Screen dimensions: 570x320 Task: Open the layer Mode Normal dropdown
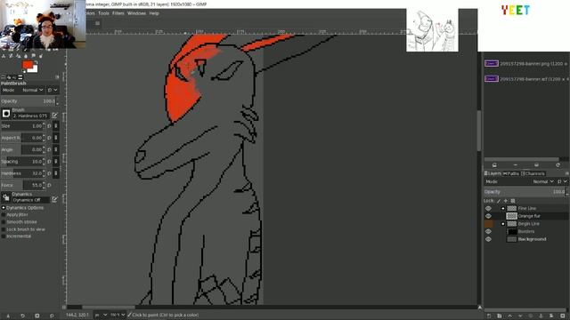(x=543, y=181)
